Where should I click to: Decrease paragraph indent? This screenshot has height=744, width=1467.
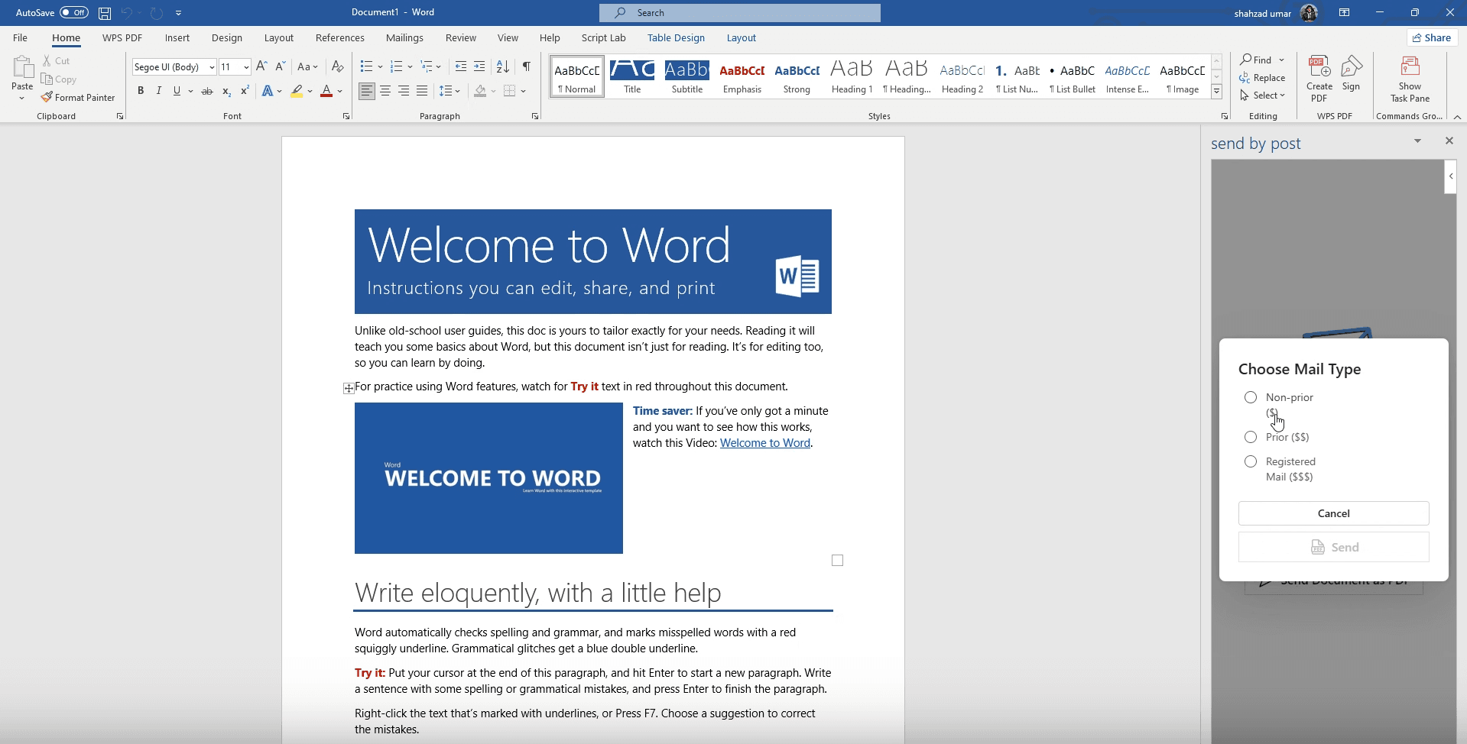coord(460,66)
